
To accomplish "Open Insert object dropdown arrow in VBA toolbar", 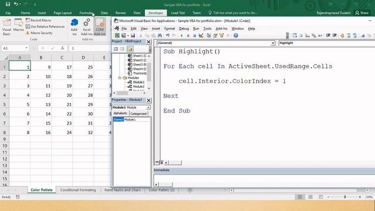I will pyautogui.click(x=128, y=36).
